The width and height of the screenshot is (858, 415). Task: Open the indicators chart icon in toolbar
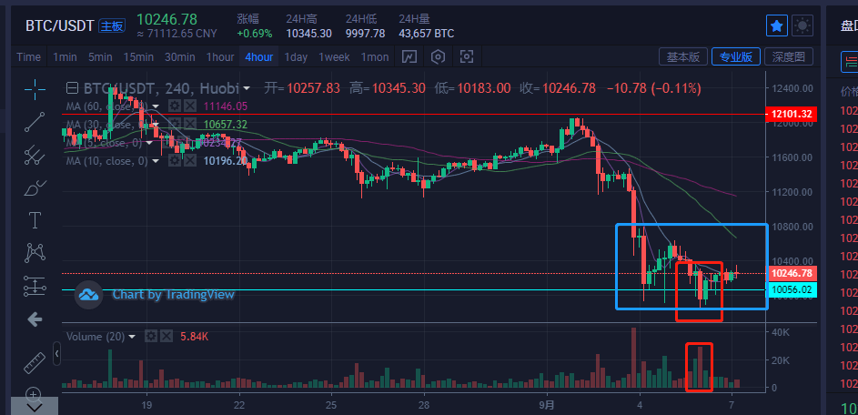click(x=409, y=56)
